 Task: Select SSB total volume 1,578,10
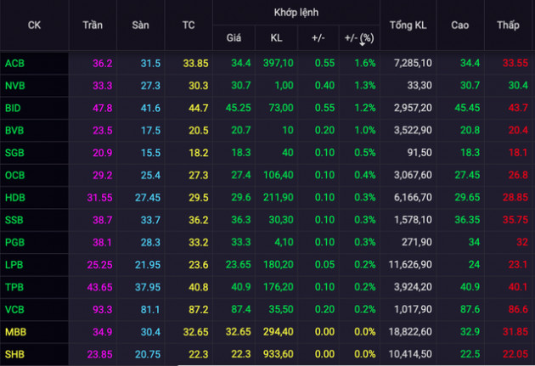pos(413,220)
